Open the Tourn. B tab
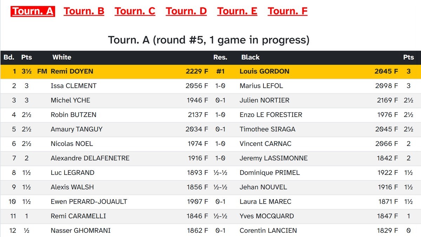Viewport: 421px width, 237px height. (84, 11)
